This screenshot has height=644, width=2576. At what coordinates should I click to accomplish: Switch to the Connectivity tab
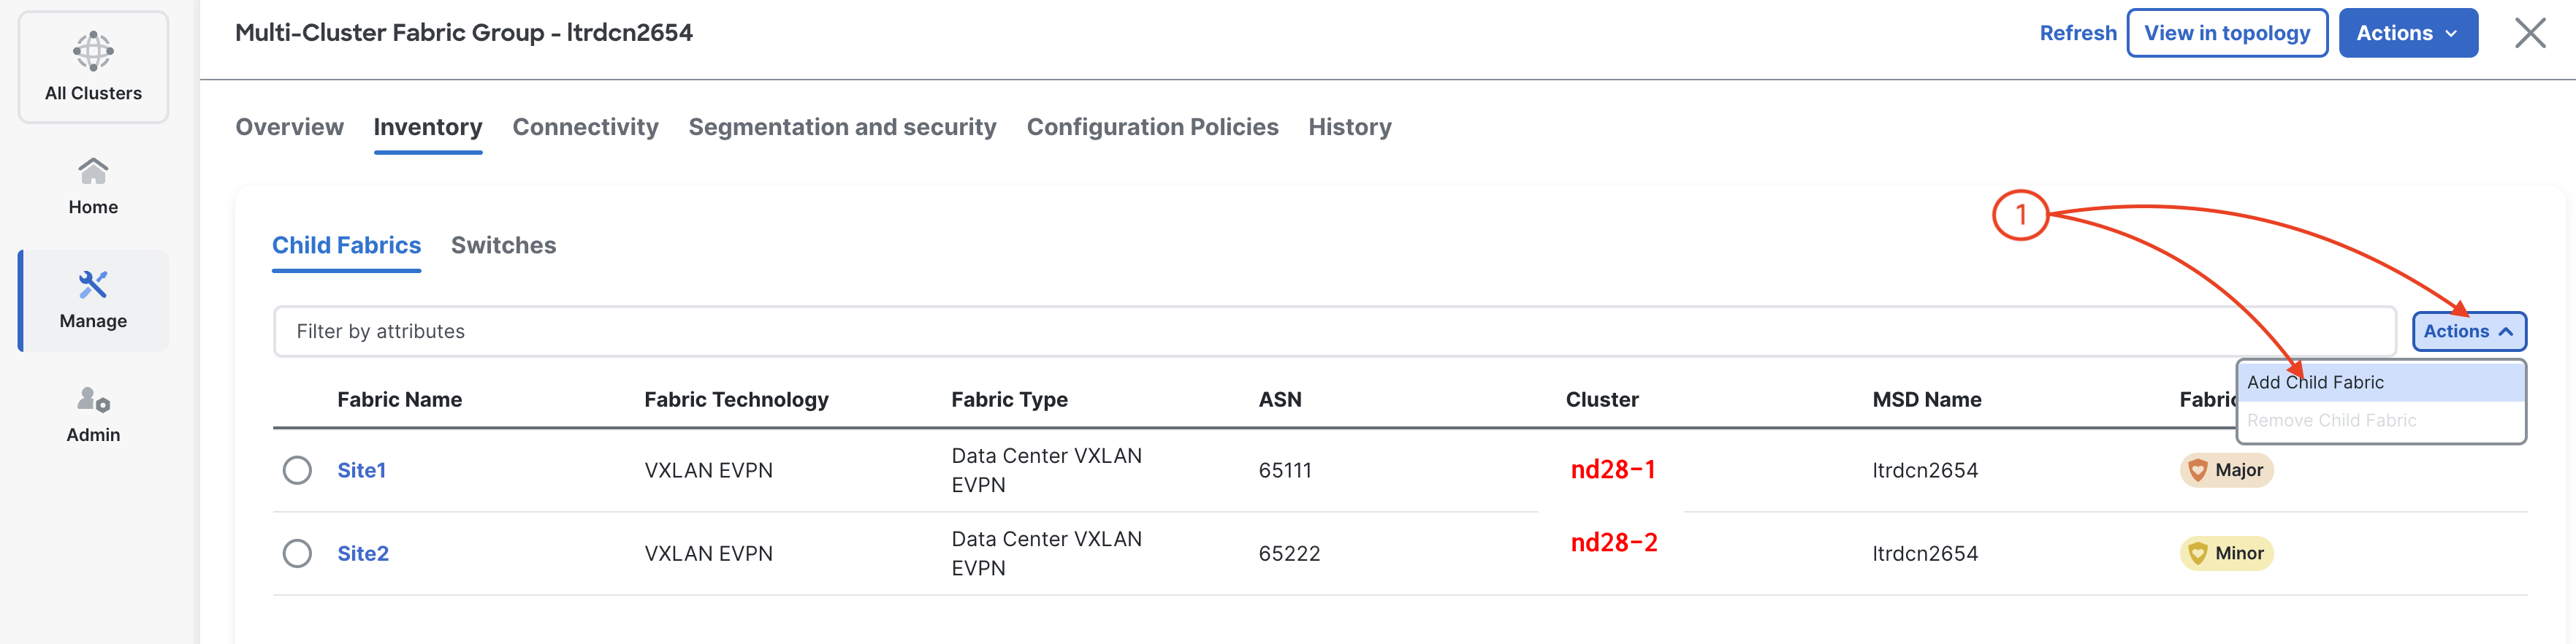585,127
